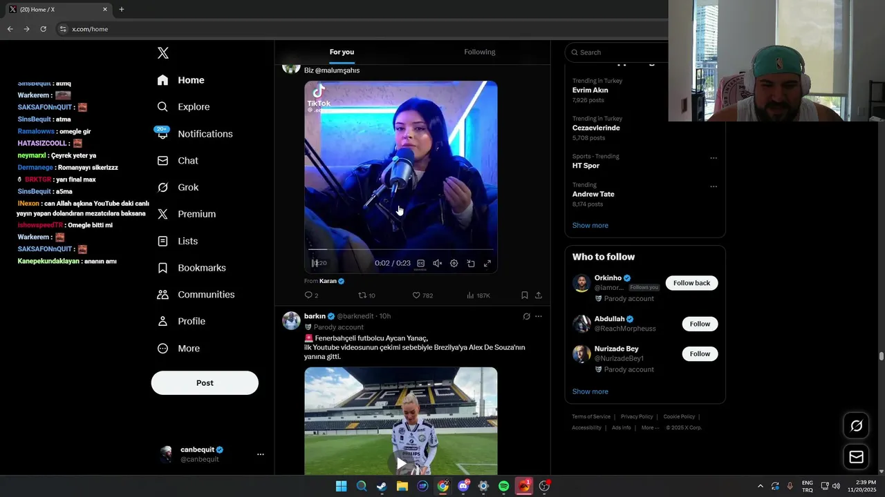885x497 pixels.
Task: Click the Grok icon on barkın's post
Action: 526,316
